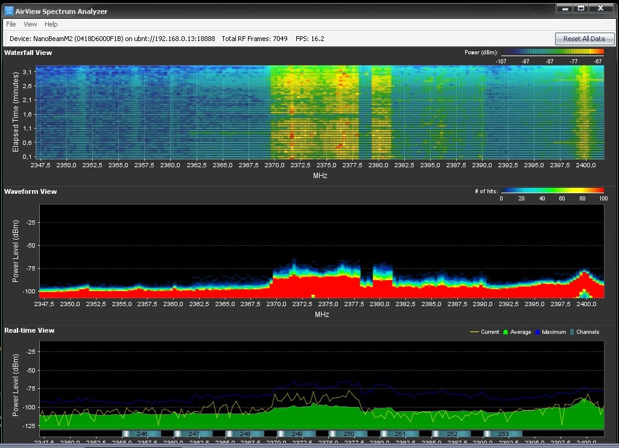Open the View menu
This screenshot has height=448, width=619.
(x=30, y=24)
